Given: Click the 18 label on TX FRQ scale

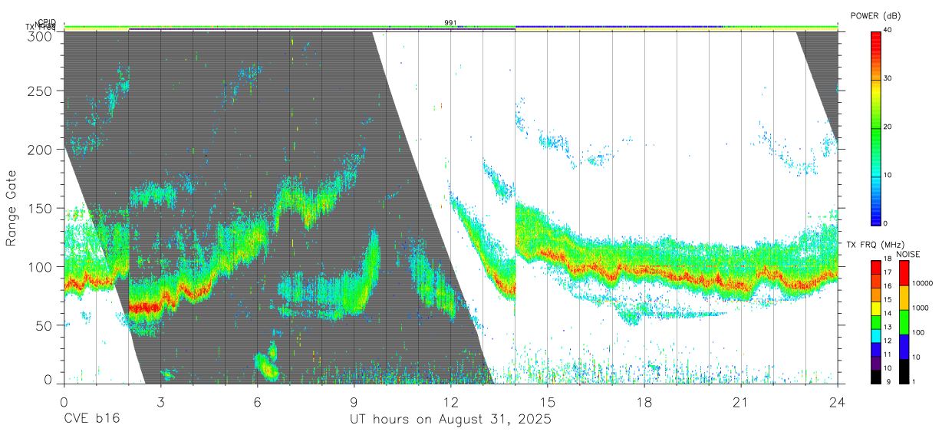Looking at the screenshot, I should tap(888, 259).
